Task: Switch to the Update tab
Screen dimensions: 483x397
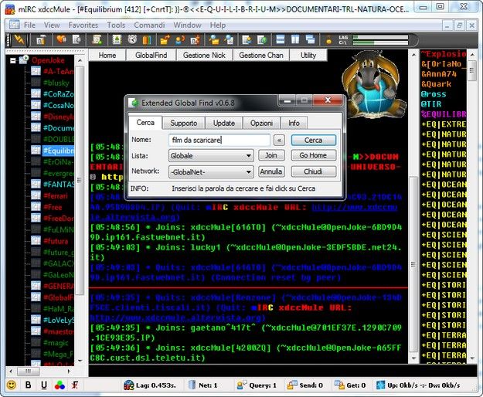Action: pyautogui.click(x=224, y=123)
